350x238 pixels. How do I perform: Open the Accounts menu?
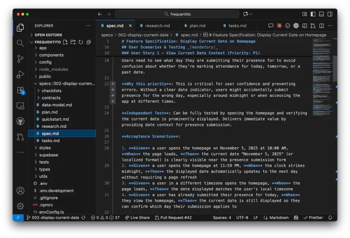[20, 190]
